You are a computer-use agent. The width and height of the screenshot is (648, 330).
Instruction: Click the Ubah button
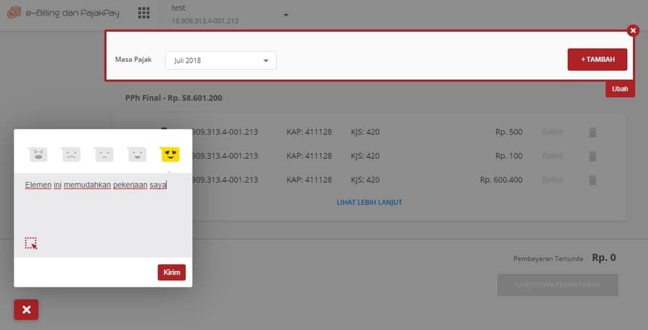point(620,88)
